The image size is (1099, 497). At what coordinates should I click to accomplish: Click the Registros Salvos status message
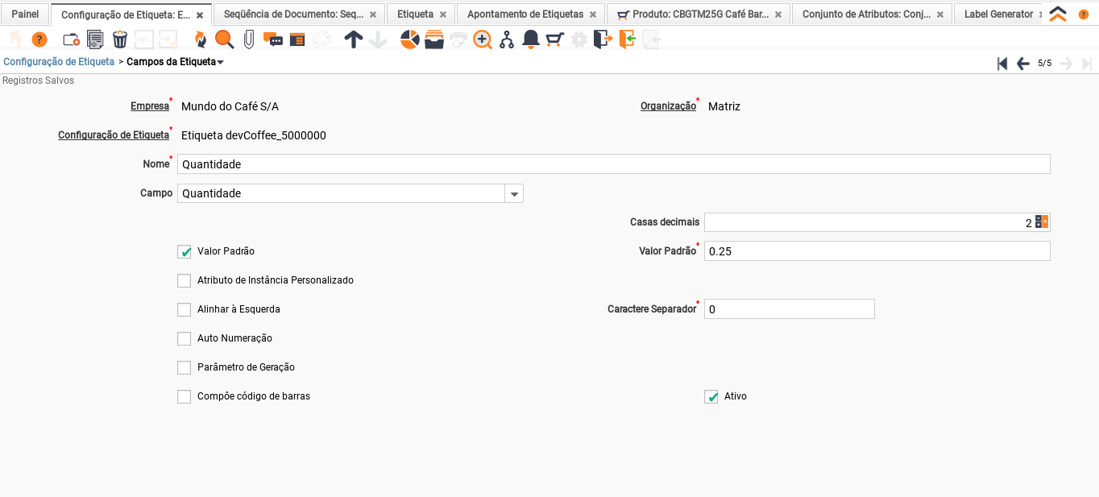coord(39,81)
